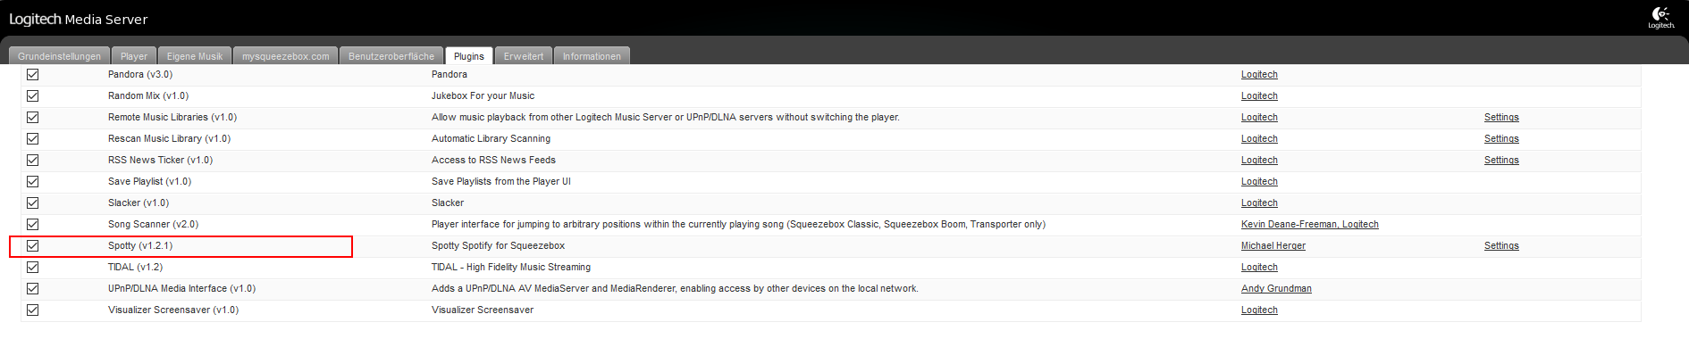
Task: Open the Andy Grundman author link
Action: [1276, 289]
